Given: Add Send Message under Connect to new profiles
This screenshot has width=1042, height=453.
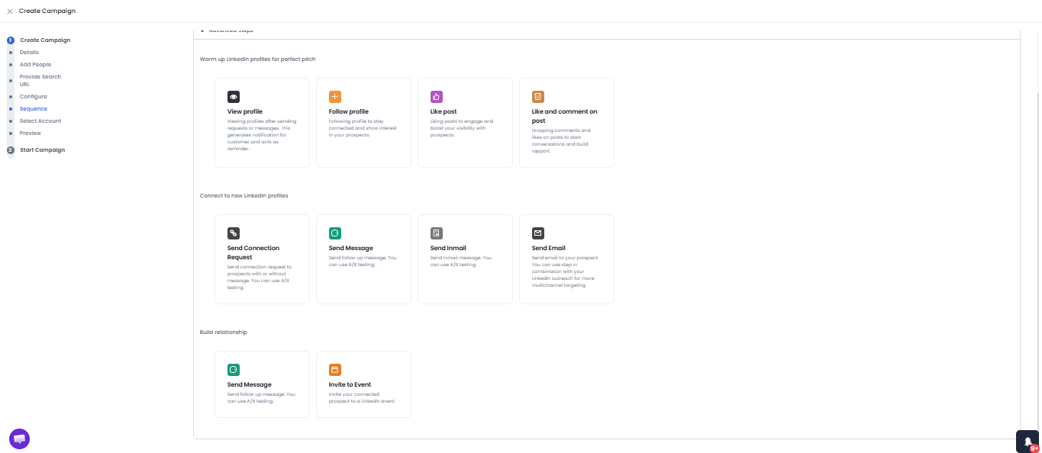Looking at the screenshot, I should click(363, 259).
